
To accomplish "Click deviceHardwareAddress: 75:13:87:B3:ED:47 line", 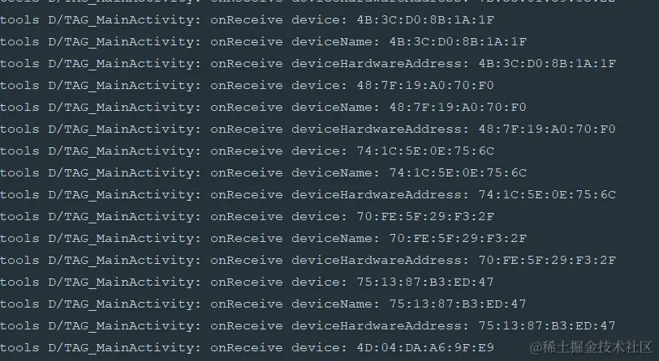I will 308,325.
